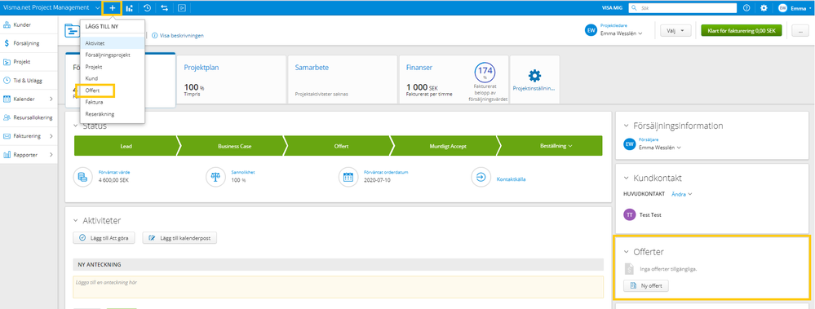
Task: Click the Förväntat orderdatum calendar icon
Action: (x=348, y=177)
